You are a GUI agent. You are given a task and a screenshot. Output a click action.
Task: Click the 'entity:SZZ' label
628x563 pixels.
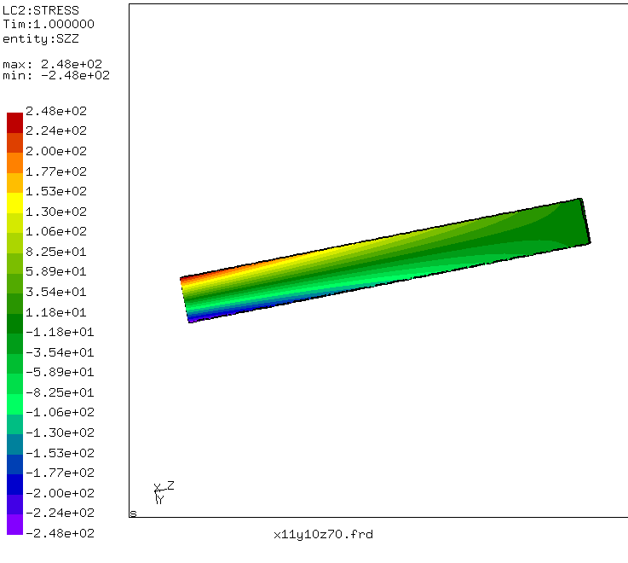pos(40,39)
